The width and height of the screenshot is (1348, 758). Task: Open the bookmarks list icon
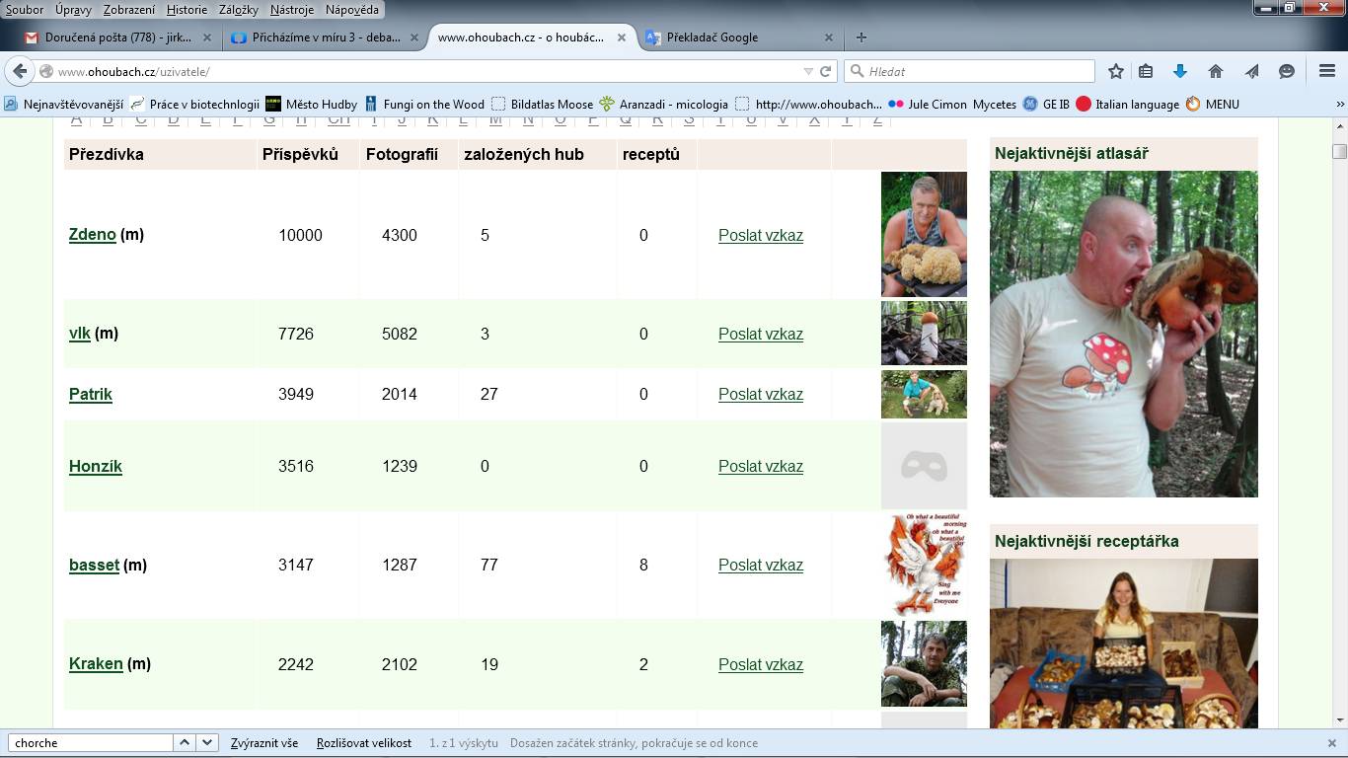1146,71
